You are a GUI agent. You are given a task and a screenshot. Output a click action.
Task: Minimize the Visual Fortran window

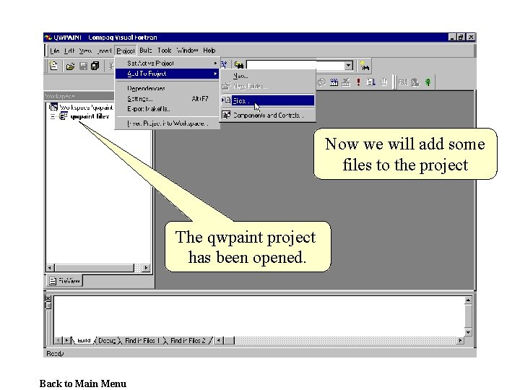(452, 37)
